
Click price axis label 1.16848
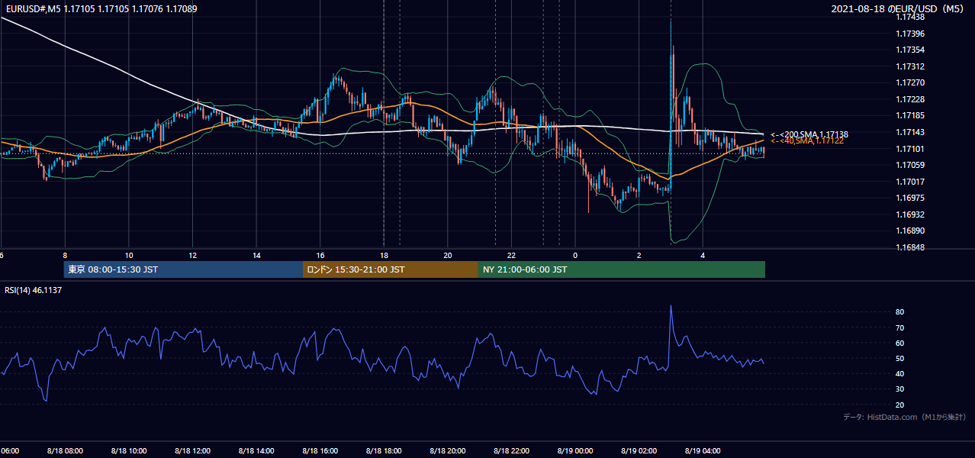[x=911, y=247]
